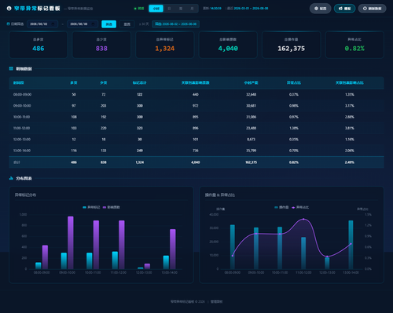Click the green online status dot
Image resolution: width=393 pixels, height=313 pixels.
pyautogui.click(x=135, y=9)
